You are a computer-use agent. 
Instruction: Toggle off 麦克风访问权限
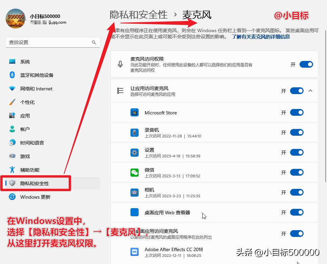coord(306,64)
